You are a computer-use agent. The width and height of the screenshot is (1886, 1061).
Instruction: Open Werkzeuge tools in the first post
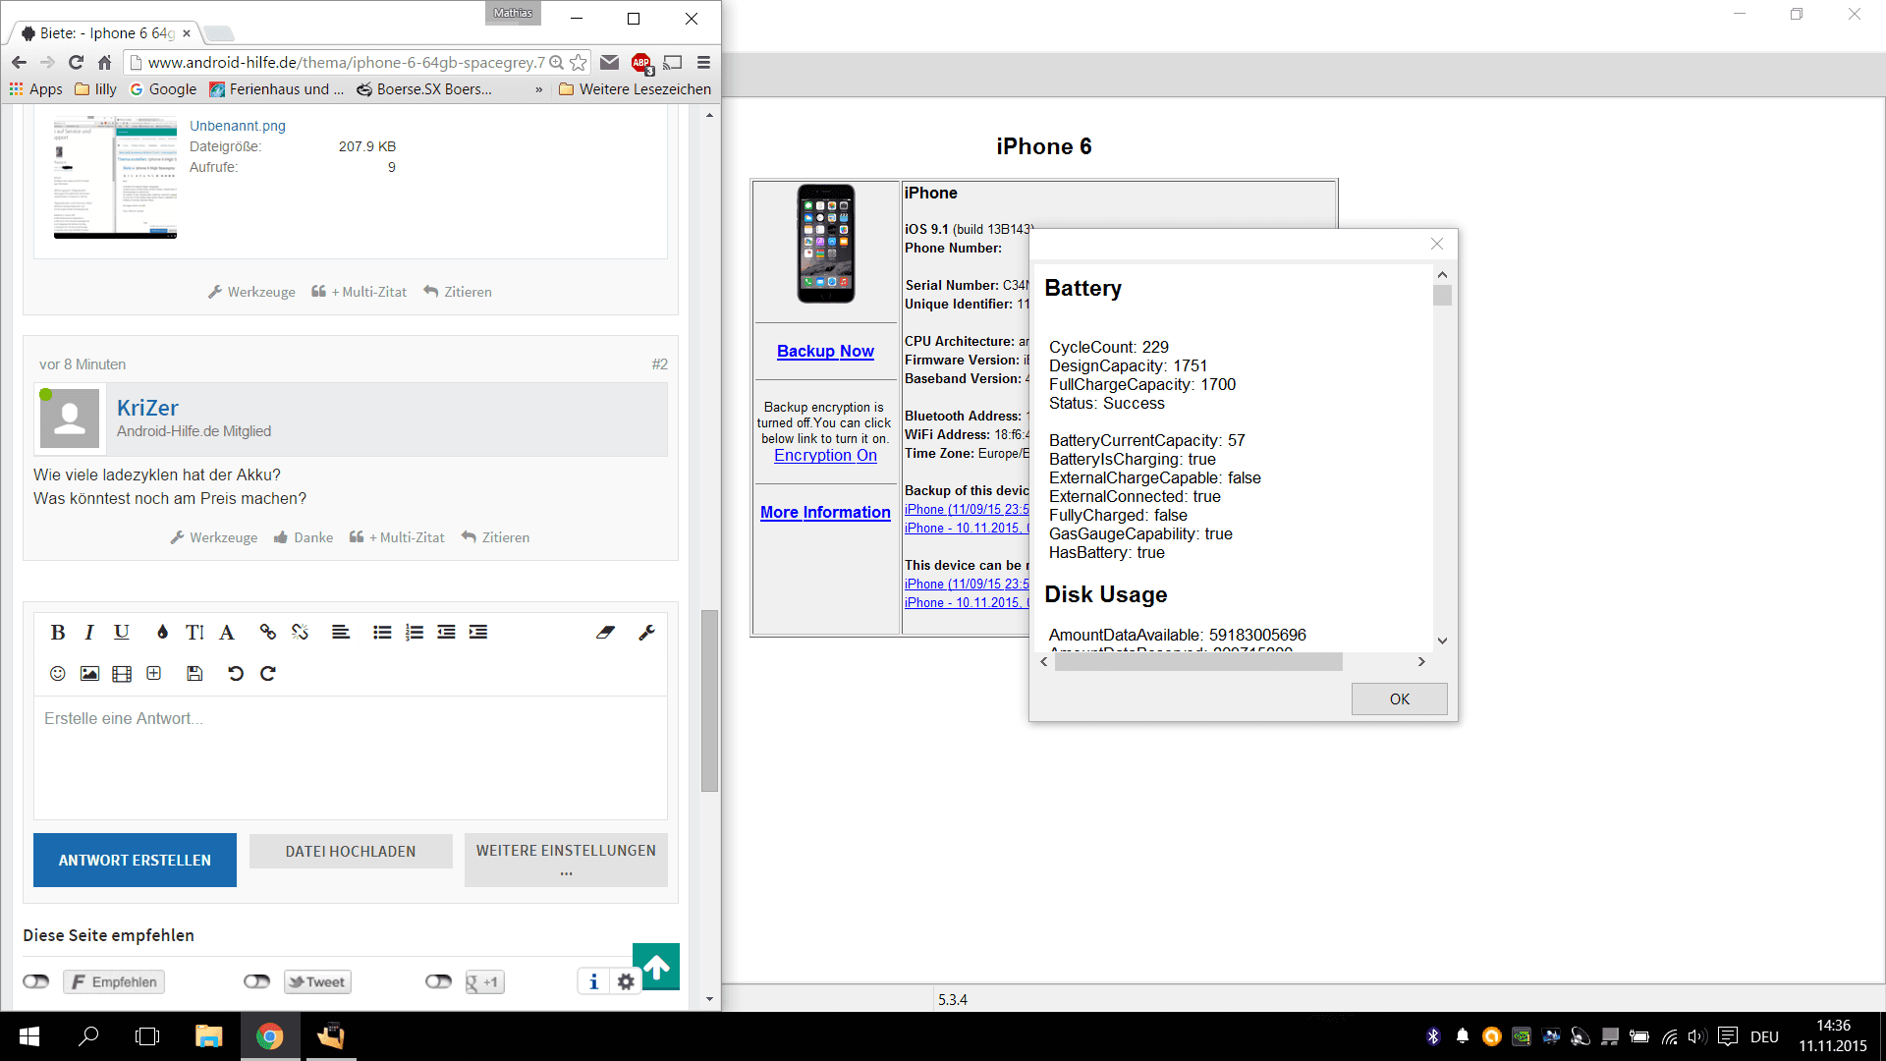251,292
